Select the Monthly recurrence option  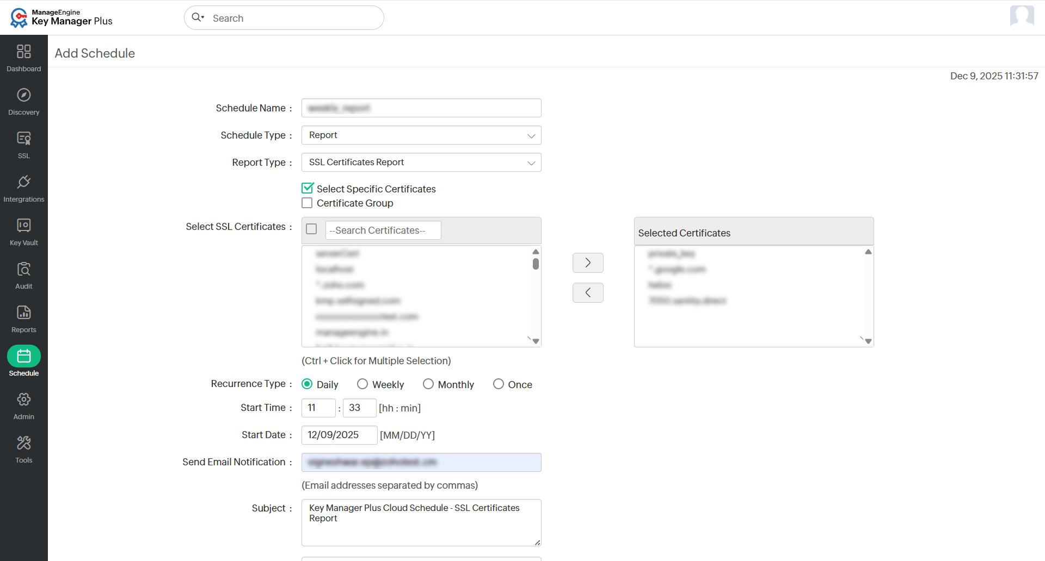[428, 384]
